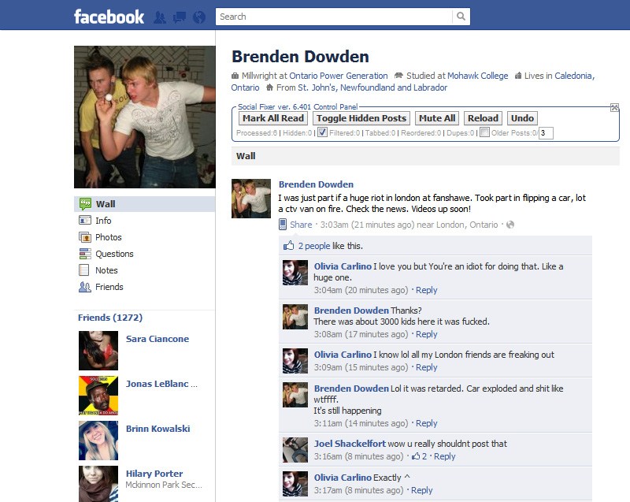Enable the Older Posts checkbox
This screenshot has width=630, height=502.
484,132
